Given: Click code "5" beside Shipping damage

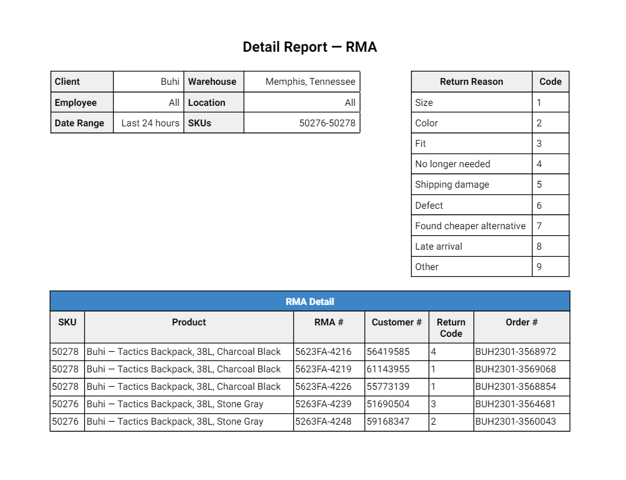Looking at the screenshot, I should coord(539,185).
